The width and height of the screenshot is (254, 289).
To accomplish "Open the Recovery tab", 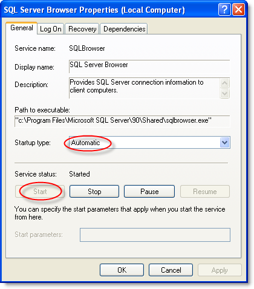I will [x=82, y=29].
